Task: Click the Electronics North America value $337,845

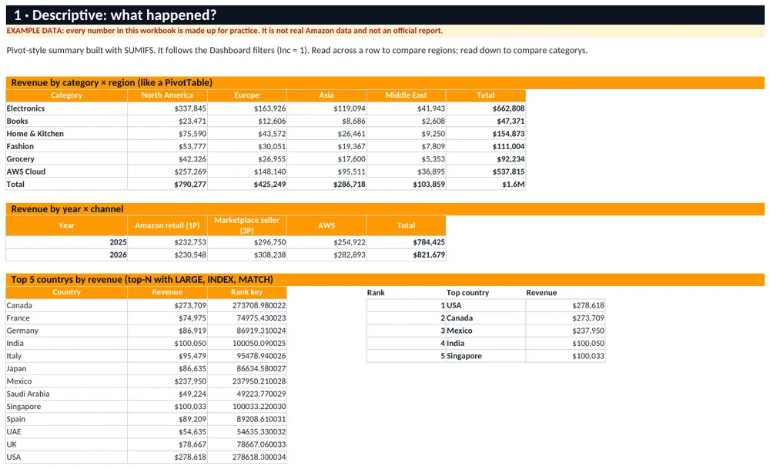Action: coord(167,108)
